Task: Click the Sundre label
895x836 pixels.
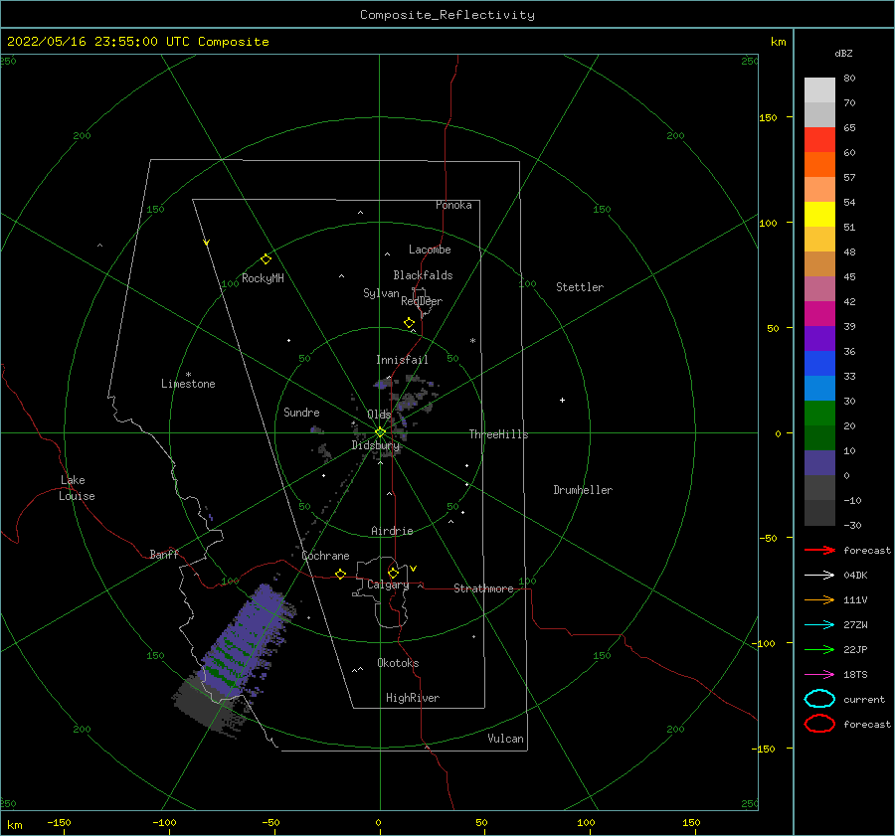Action: [x=301, y=412]
